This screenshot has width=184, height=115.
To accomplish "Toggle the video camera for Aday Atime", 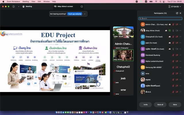I will tap(177, 30).
